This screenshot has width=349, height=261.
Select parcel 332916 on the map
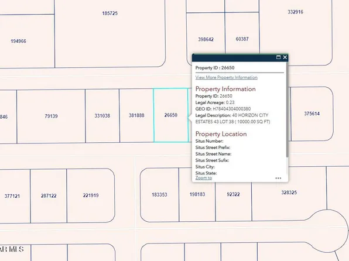click(295, 12)
